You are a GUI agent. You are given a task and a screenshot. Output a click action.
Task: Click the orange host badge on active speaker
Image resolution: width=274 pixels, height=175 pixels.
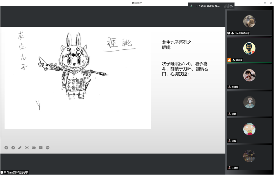tap(229, 60)
